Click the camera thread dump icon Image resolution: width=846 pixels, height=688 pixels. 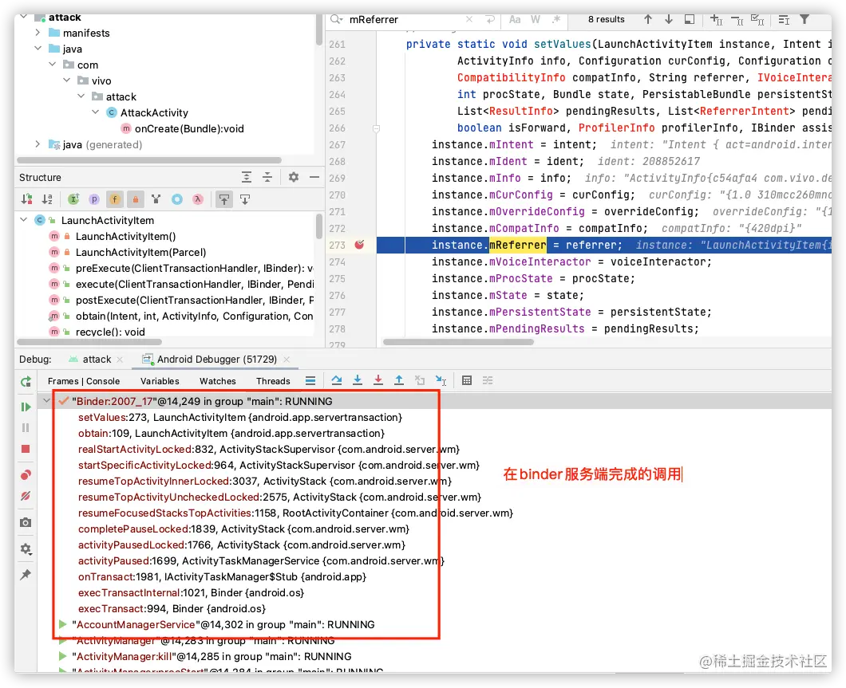(26, 523)
